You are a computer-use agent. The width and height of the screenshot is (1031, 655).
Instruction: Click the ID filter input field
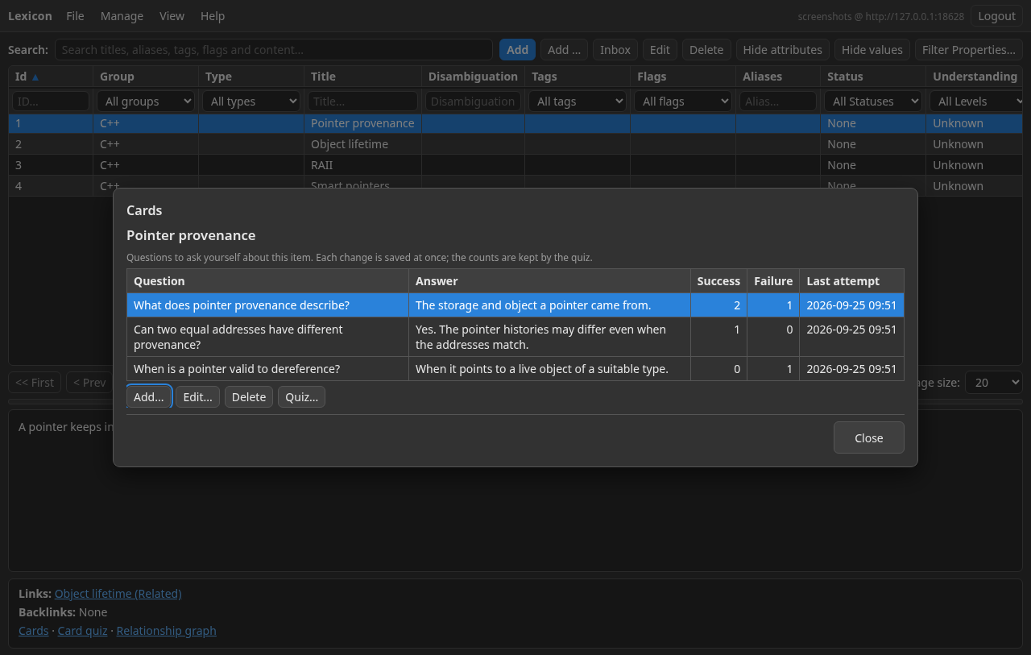point(51,102)
